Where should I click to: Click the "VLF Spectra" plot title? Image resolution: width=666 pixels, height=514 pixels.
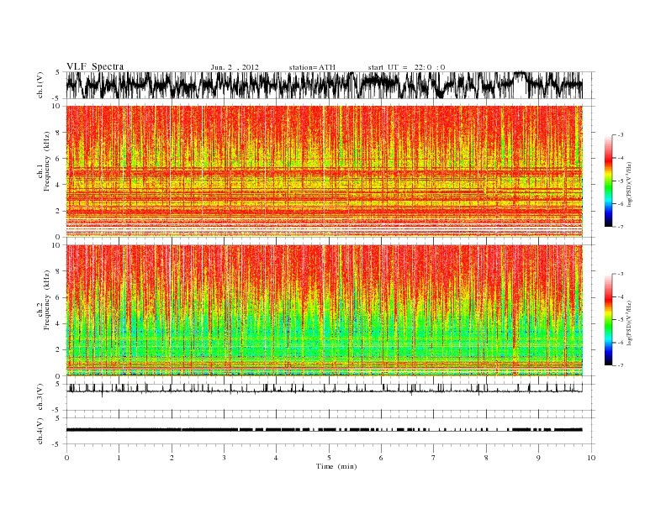(x=95, y=66)
